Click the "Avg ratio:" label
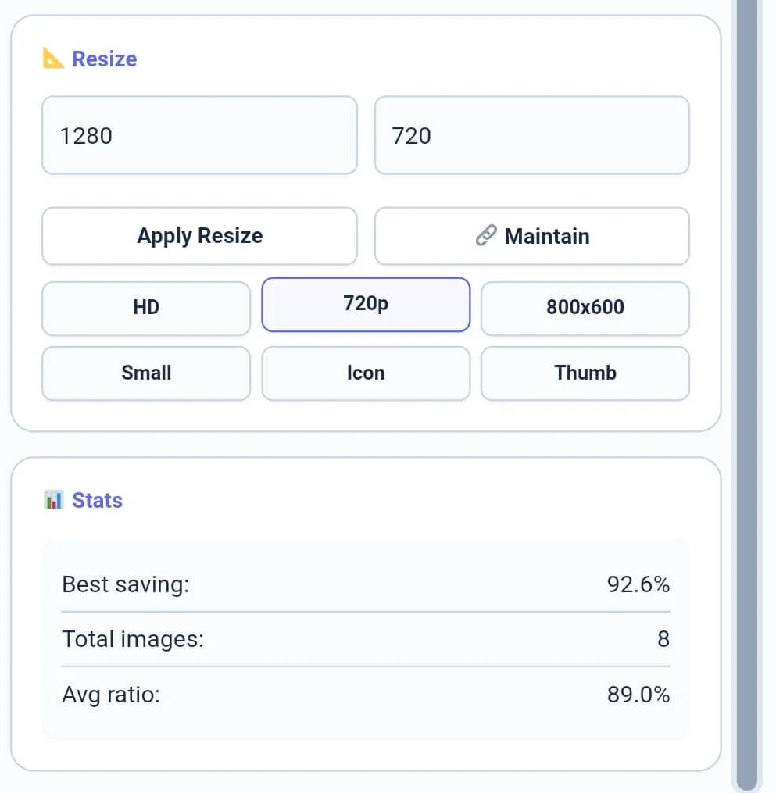The height and width of the screenshot is (793, 776). [111, 695]
